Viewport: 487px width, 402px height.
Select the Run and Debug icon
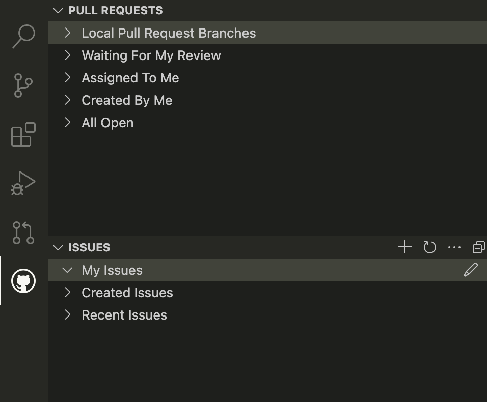[x=23, y=183]
